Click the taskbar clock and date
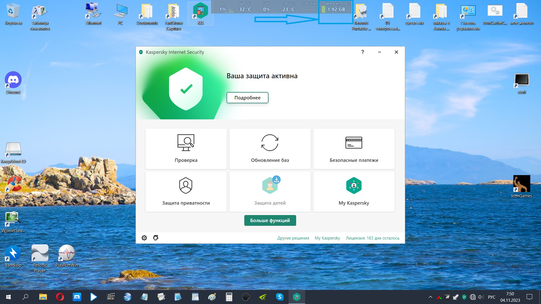The height and width of the screenshot is (304, 541). pos(510,297)
